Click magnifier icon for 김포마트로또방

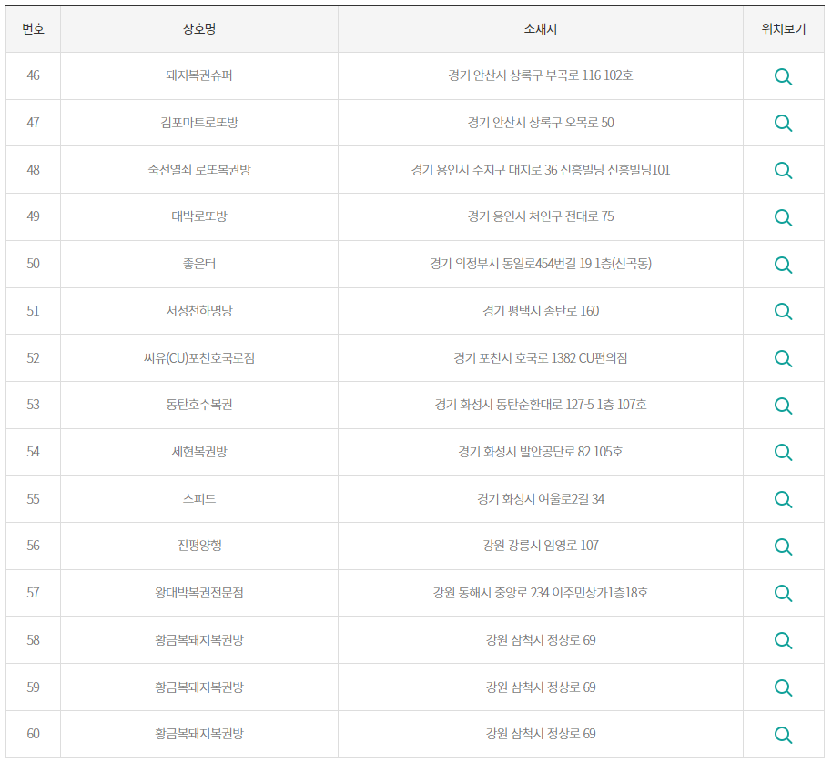(783, 124)
